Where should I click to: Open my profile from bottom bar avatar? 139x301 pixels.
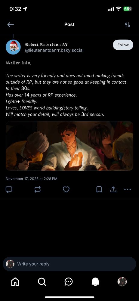[x=122, y=282]
